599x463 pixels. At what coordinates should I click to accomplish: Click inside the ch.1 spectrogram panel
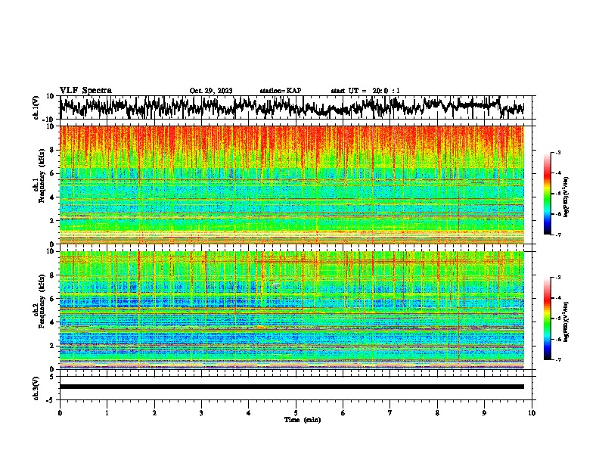click(292, 185)
